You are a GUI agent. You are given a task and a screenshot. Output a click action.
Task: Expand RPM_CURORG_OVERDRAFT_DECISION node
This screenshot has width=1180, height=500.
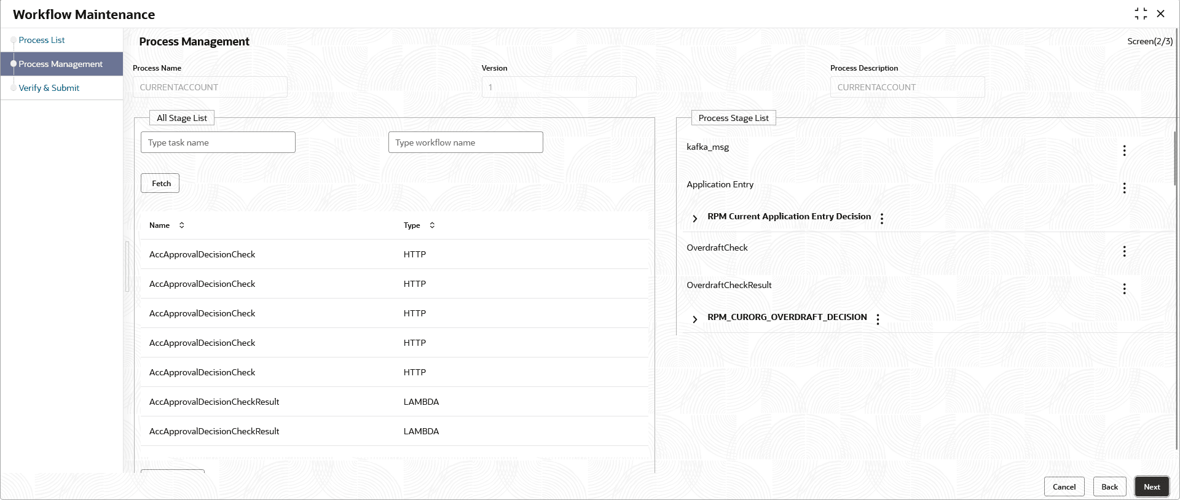tap(694, 319)
